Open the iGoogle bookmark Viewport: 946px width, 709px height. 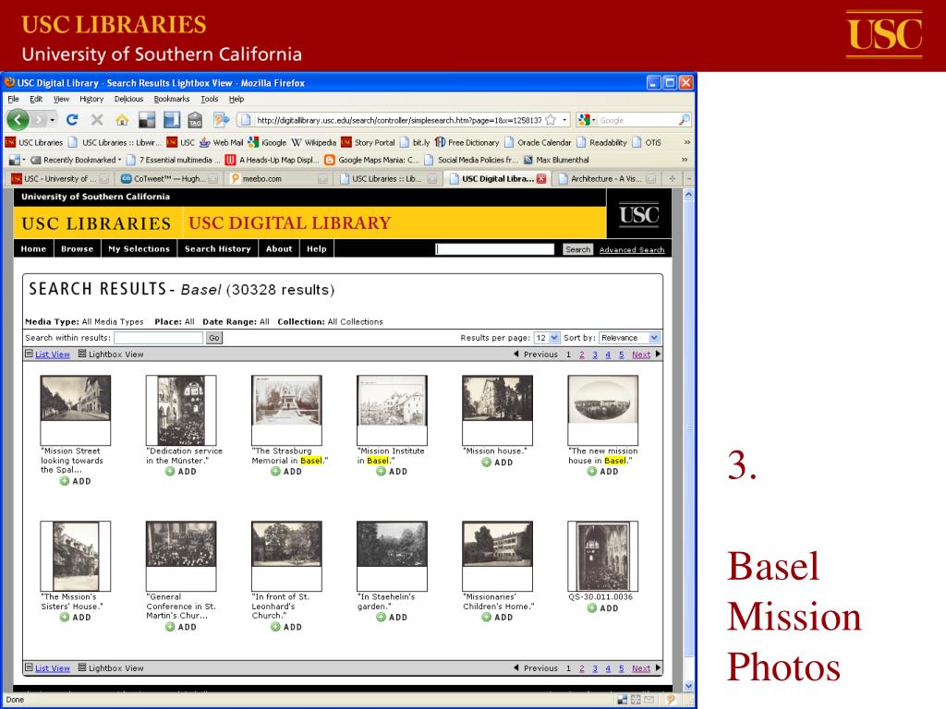pos(267,142)
